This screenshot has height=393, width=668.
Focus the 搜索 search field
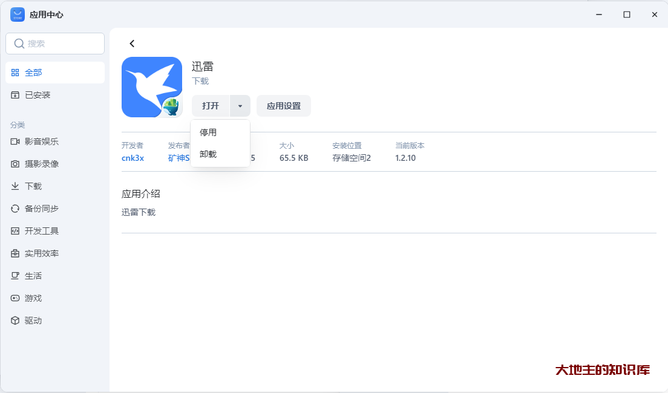click(55, 44)
